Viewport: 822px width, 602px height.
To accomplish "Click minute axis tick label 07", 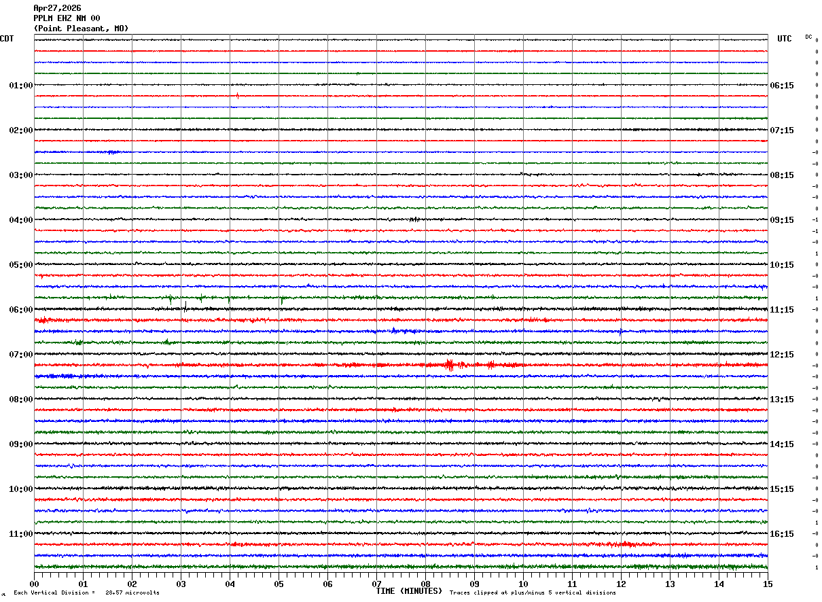I will pyautogui.click(x=377, y=584).
